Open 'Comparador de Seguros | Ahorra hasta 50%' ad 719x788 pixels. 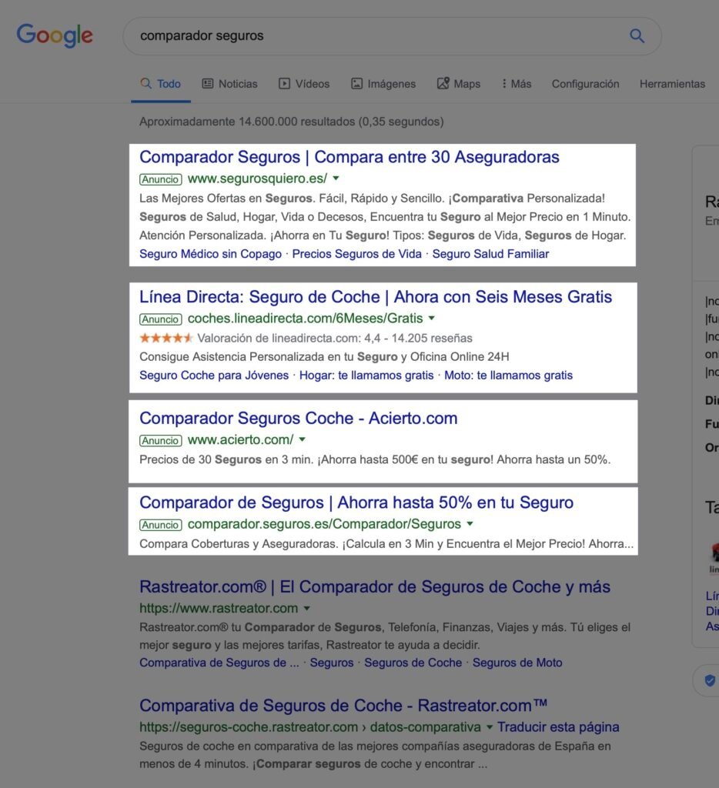click(356, 503)
